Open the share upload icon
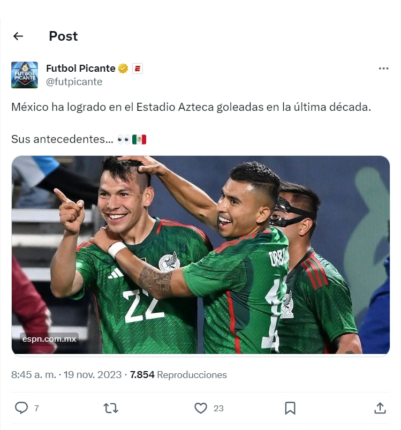 (380, 408)
